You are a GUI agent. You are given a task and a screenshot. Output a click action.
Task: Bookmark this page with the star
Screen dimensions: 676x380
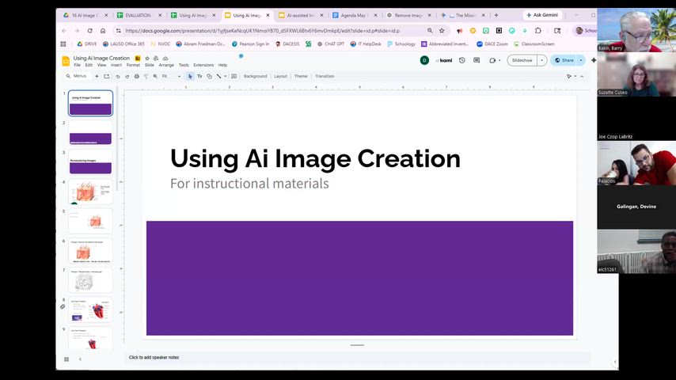click(x=442, y=31)
